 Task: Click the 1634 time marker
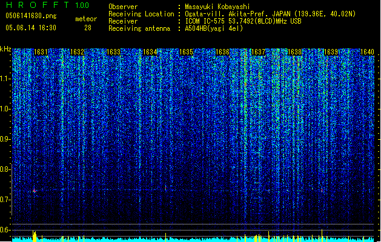[x=150, y=52]
